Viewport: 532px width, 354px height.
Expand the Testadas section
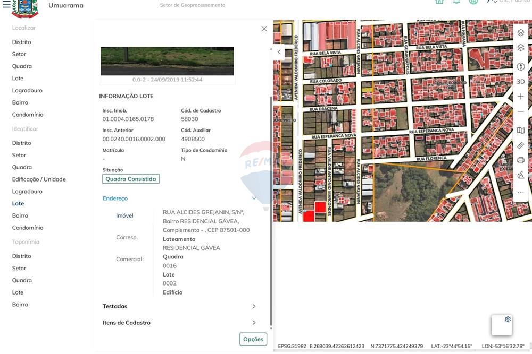[x=254, y=306]
